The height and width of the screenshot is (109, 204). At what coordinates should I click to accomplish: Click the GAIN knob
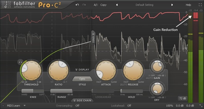click(x=157, y=67)
